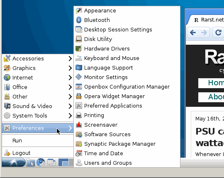This screenshot has width=224, height=178.
Task: Click the Accessories scissors icon
Action: 7,58
